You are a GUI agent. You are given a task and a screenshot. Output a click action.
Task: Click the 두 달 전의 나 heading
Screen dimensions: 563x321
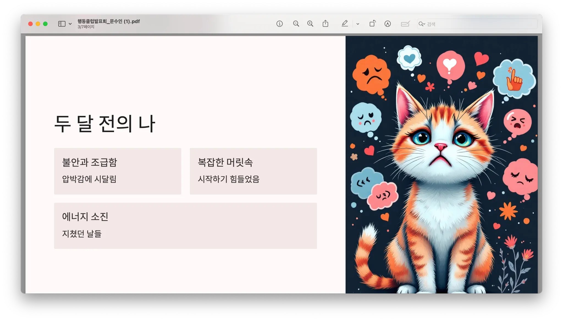[x=104, y=124]
